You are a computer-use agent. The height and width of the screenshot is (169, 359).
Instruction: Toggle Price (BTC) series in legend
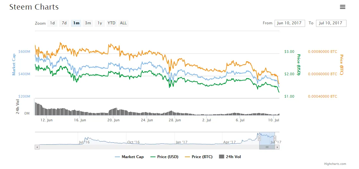click(x=199, y=157)
